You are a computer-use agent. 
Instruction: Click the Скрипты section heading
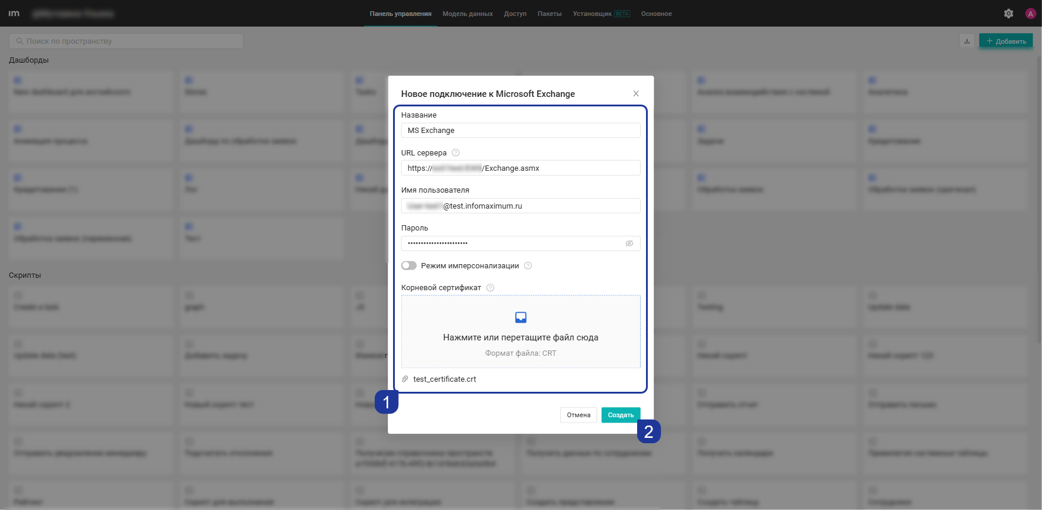point(25,275)
